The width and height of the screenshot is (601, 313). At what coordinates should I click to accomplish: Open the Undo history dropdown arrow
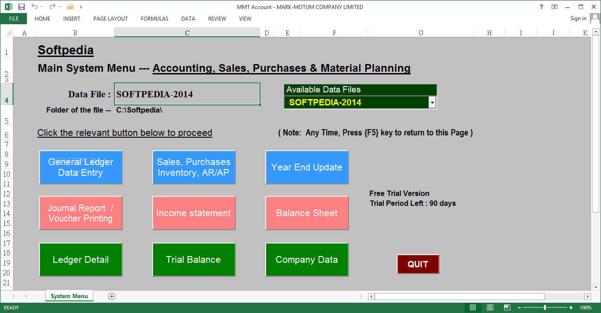pos(42,7)
